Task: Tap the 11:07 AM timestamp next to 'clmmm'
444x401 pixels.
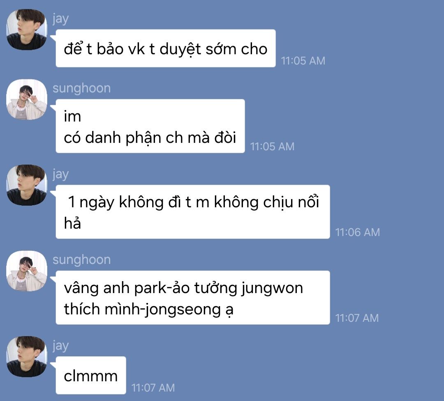Action: (x=153, y=388)
